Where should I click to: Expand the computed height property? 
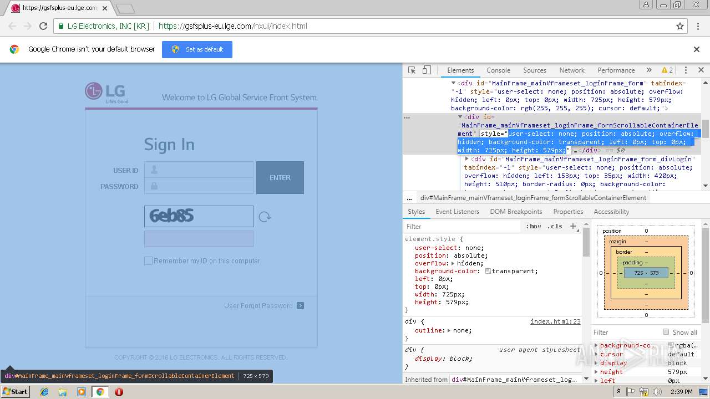(596, 372)
